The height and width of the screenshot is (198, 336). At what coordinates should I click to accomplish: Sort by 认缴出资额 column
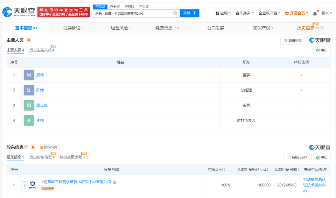pos(253,170)
